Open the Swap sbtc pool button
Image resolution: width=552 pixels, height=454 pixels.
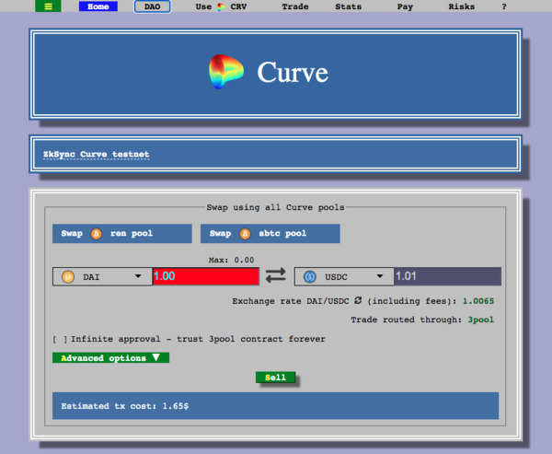coord(270,233)
